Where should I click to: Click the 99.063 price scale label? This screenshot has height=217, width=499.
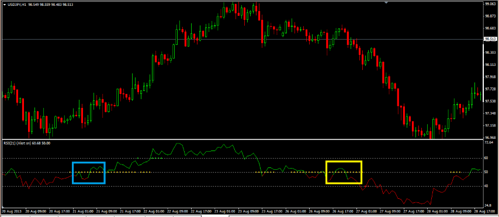tap(490, 4)
